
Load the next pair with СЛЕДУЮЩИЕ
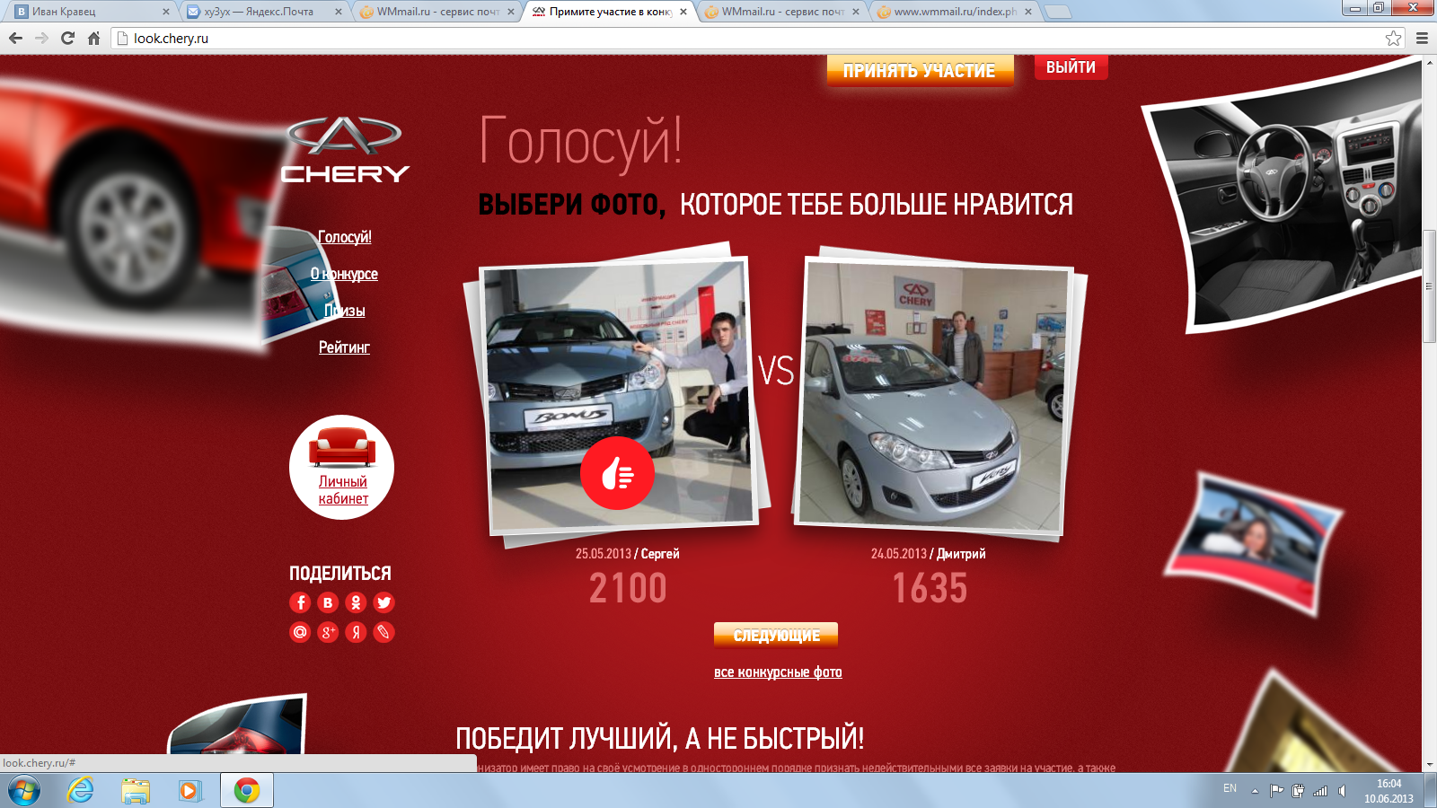tap(776, 635)
